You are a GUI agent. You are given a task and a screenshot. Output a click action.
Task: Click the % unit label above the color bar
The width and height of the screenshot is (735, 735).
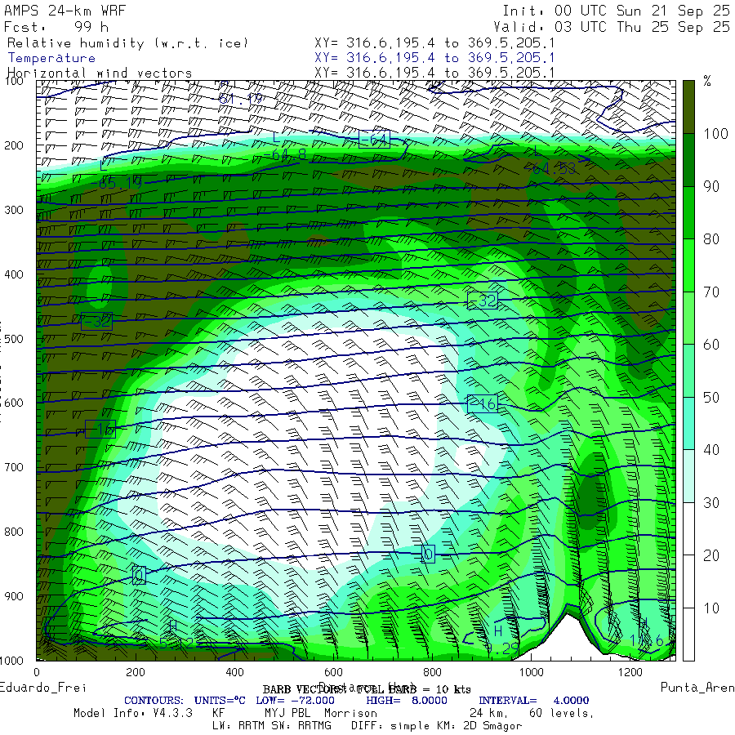707,81
